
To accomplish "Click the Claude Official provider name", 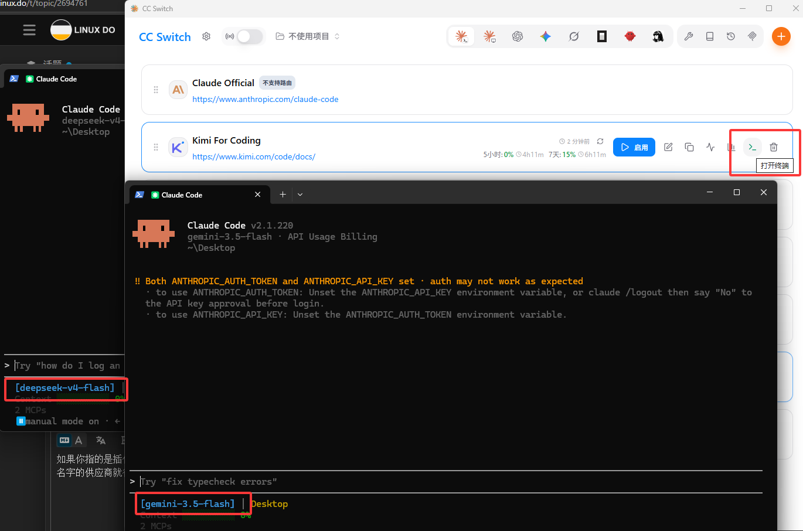I will (223, 83).
